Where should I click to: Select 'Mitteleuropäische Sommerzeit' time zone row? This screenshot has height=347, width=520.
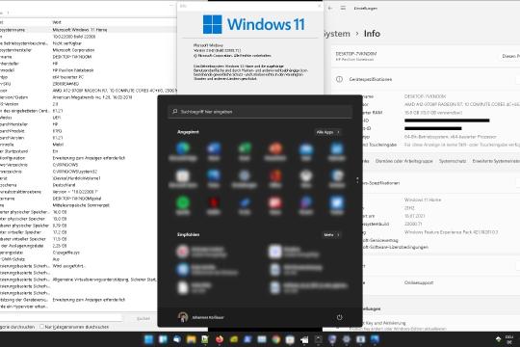pos(81,205)
